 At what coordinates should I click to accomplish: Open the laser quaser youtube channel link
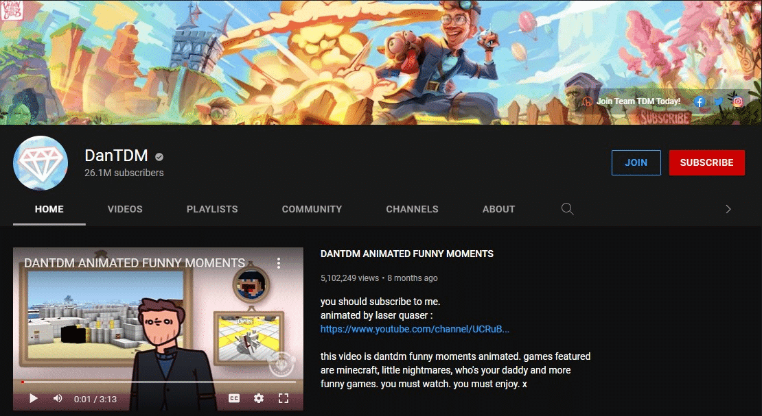(415, 329)
